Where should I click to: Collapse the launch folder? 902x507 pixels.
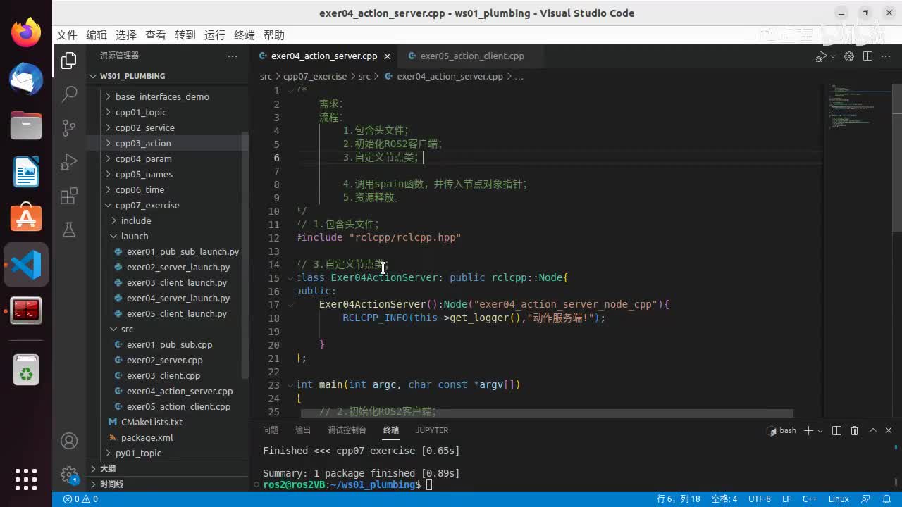pos(134,236)
